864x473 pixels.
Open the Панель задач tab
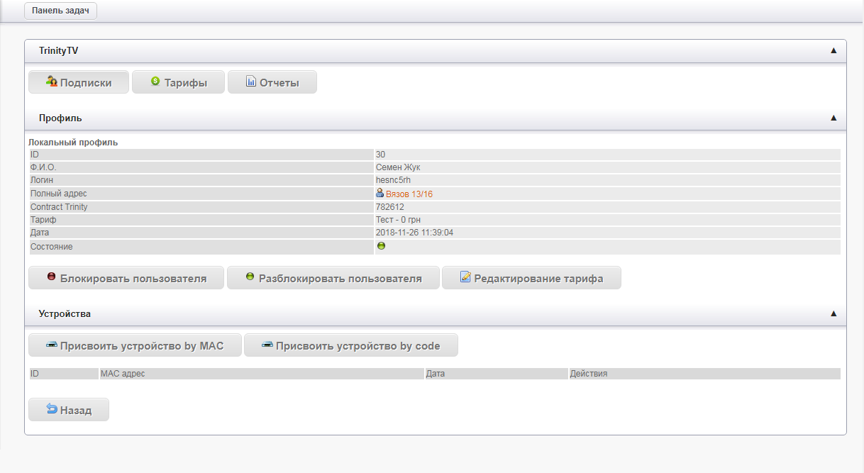60,11
